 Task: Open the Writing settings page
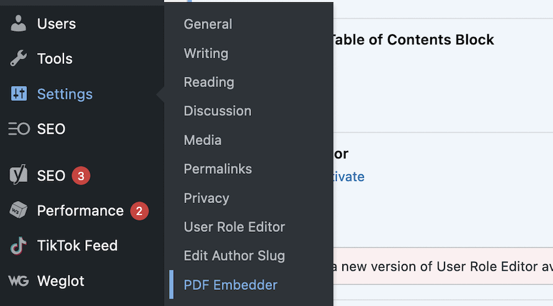(206, 53)
